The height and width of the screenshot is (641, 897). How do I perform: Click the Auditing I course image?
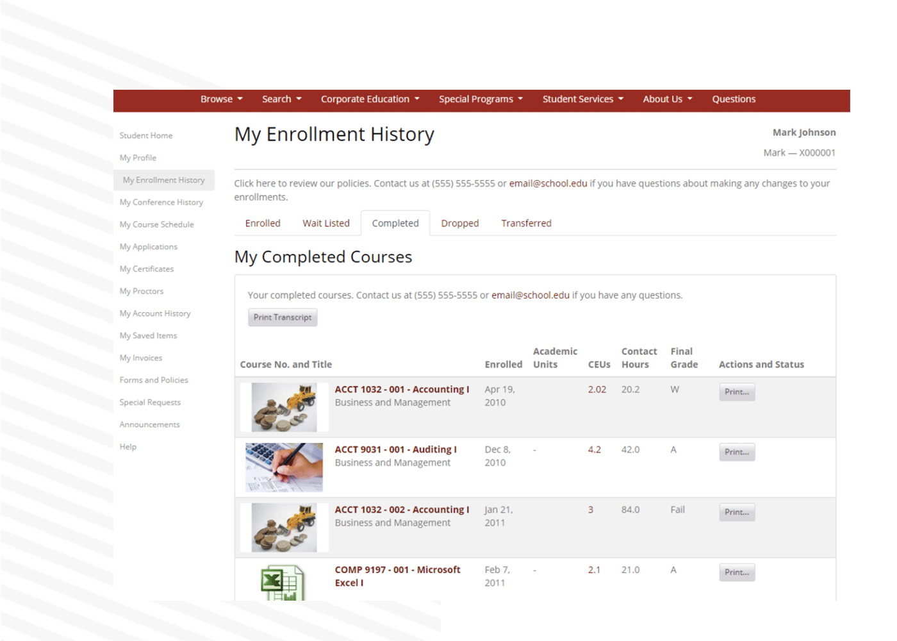coord(284,467)
